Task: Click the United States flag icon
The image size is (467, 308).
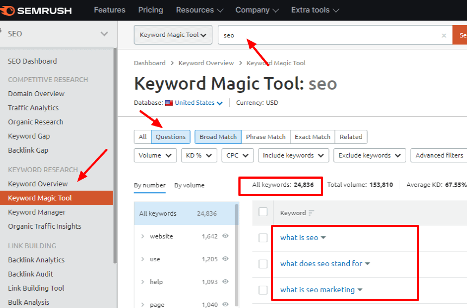Action: (169, 103)
